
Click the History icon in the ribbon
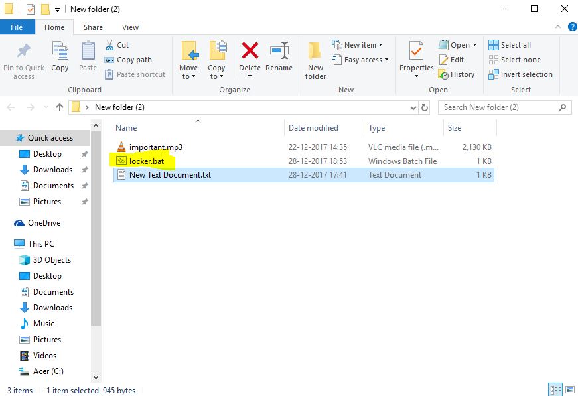point(457,74)
